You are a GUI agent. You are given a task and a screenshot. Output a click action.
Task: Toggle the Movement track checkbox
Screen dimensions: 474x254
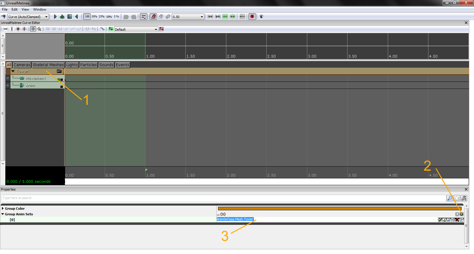pos(8,78)
